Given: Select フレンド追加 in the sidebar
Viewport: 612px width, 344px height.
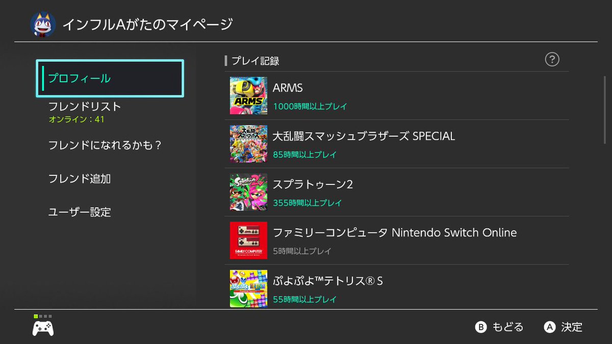Looking at the screenshot, I should pos(80,179).
